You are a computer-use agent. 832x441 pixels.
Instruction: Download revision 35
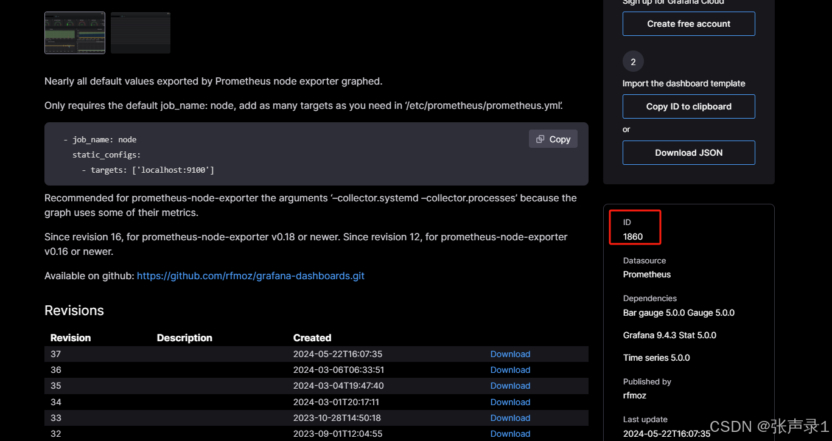[x=510, y=386]
